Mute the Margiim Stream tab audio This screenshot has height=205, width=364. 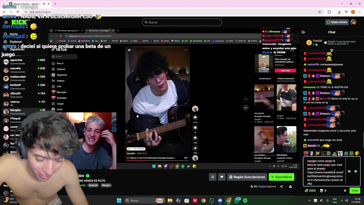coord(44,4)
